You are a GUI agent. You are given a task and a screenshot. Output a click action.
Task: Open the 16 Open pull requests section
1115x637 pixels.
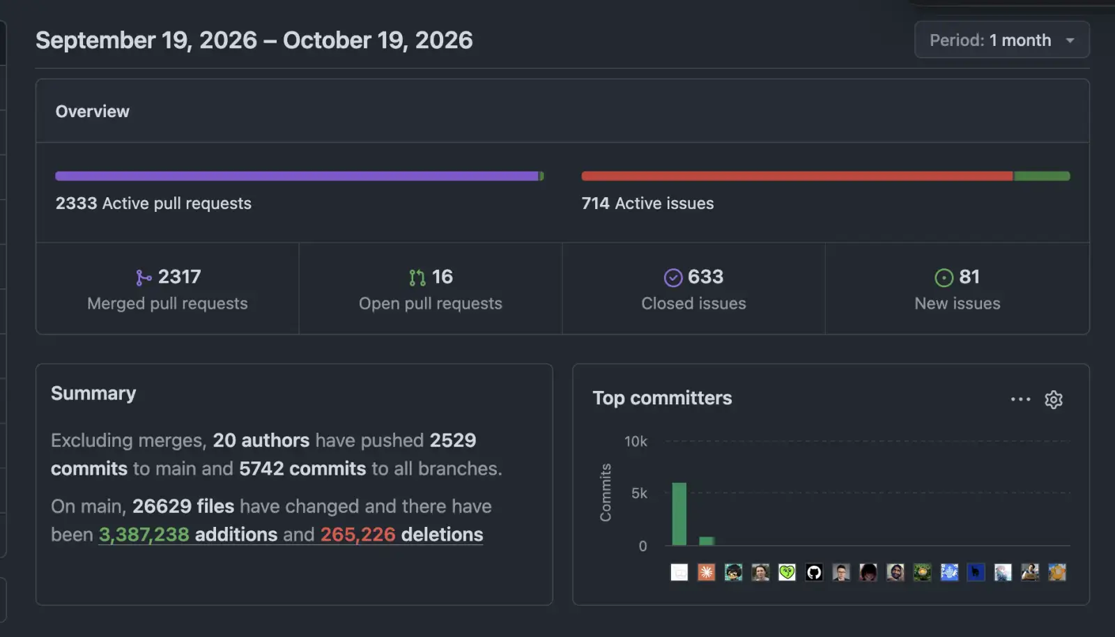click(431, 289)
